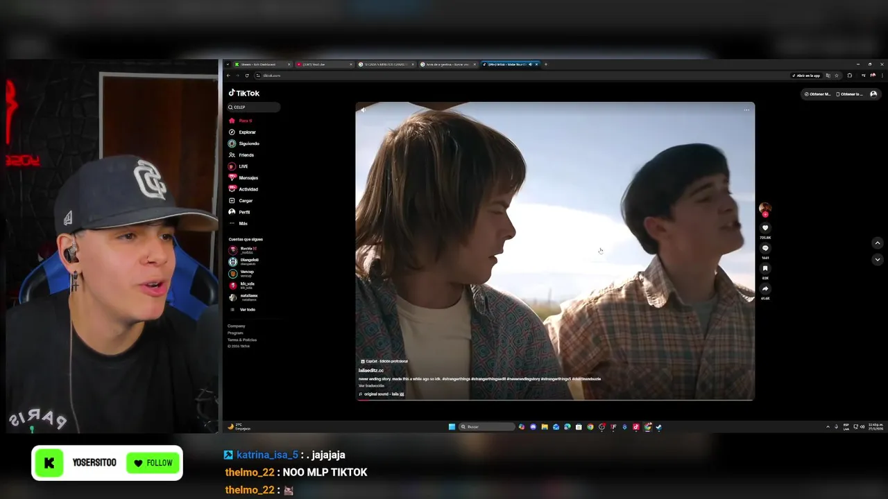Open the Program footer link
The height and width of the screenshot is (499, 888).
pyautogui.click(x=235, y=333)
